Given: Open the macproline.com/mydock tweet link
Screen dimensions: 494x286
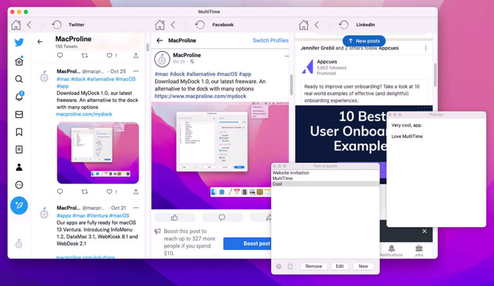Looking at the screenshot, I should click(84, 114).
